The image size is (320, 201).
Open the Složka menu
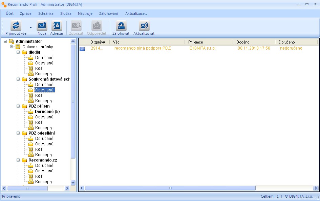click(66, 13)
